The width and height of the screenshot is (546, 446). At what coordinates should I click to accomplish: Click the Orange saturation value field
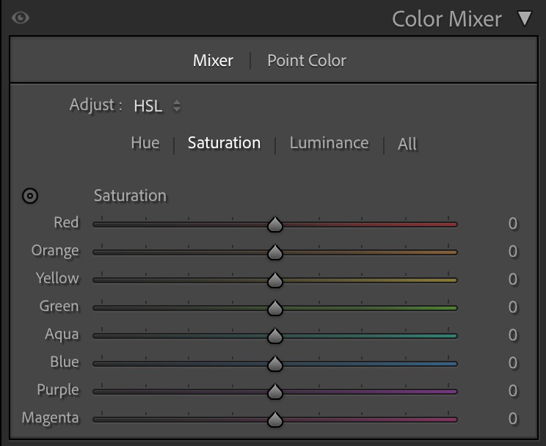click(x=512, y=252)
